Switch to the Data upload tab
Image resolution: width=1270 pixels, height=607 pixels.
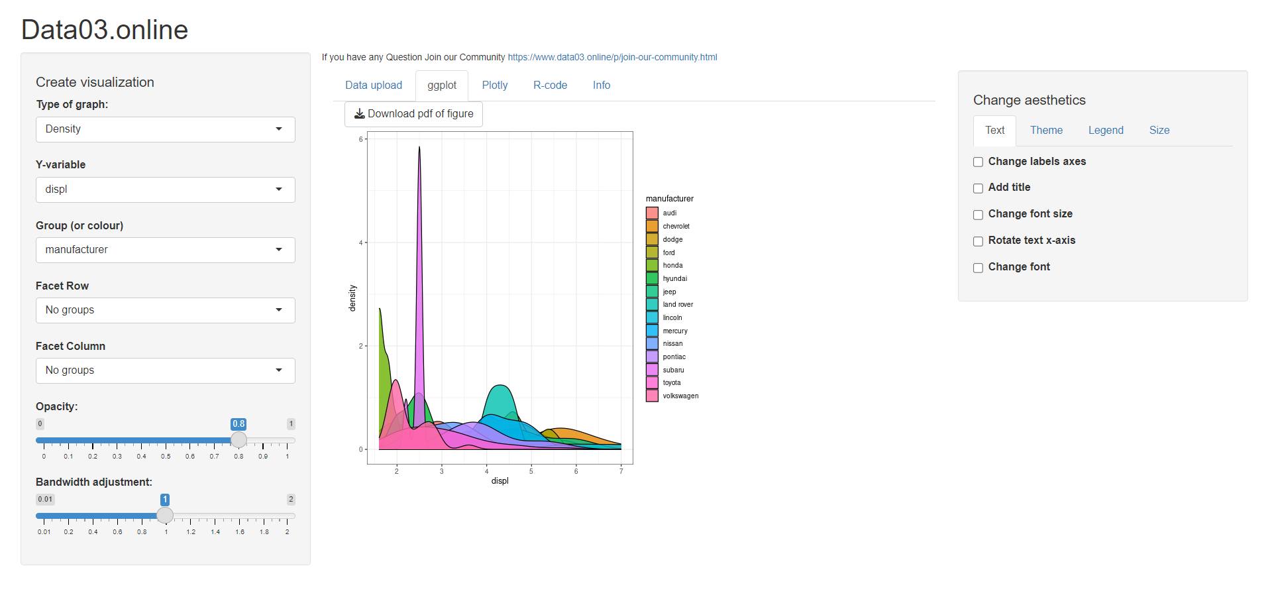pos(374,85)
